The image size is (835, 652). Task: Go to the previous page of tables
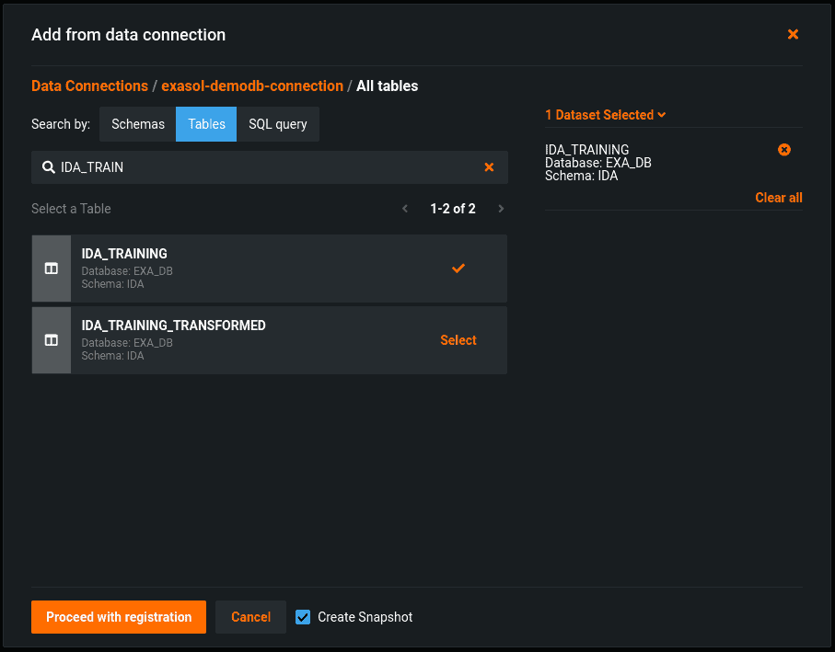(405, 209)
